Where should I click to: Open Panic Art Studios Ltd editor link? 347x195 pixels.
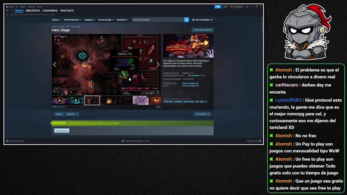click(x=190, y=86)
